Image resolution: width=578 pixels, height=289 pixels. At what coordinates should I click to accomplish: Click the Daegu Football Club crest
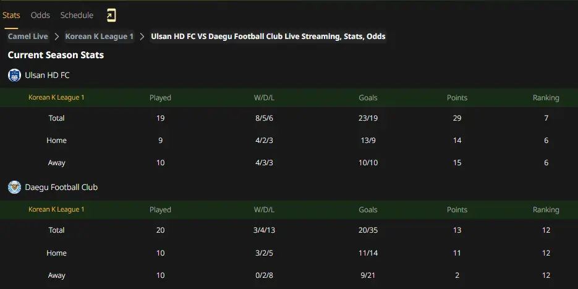point(14,187)
